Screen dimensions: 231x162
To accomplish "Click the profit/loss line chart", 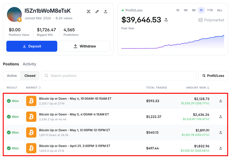I will click(173, 42).
